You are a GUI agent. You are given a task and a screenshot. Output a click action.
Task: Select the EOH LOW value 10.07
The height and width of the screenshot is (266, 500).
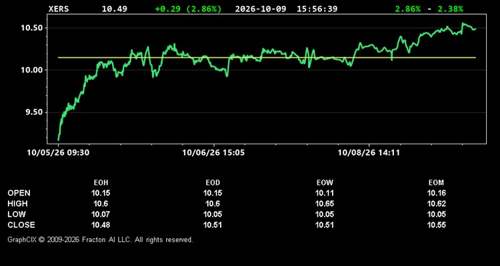pos(101,214)
